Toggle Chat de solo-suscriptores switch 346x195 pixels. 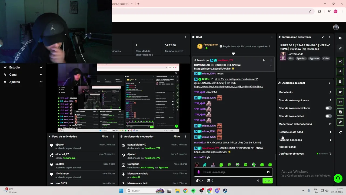(x=328, y=108)
